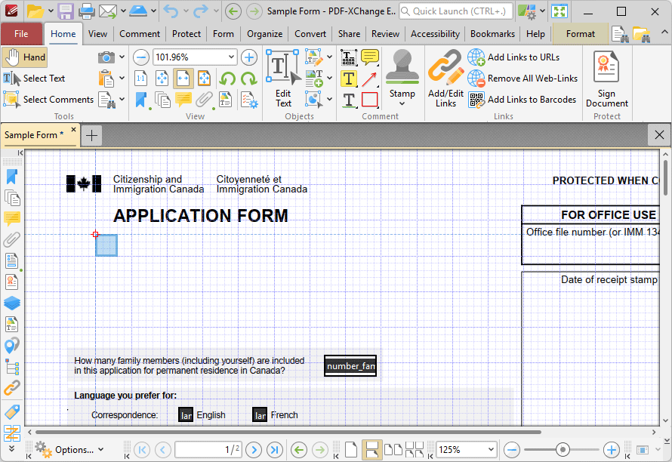Screen dimensions: 672x462
Task: Expand the Stamp dropdown chevron
Action: coord(402,103)
